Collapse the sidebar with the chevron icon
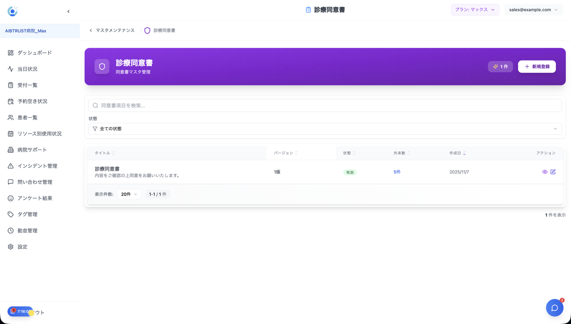Image resolution: width=571 pixels, height=324 pixels. [x=68, y=11]
